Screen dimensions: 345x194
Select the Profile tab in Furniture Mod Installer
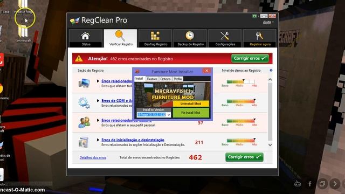coord(178,79)
